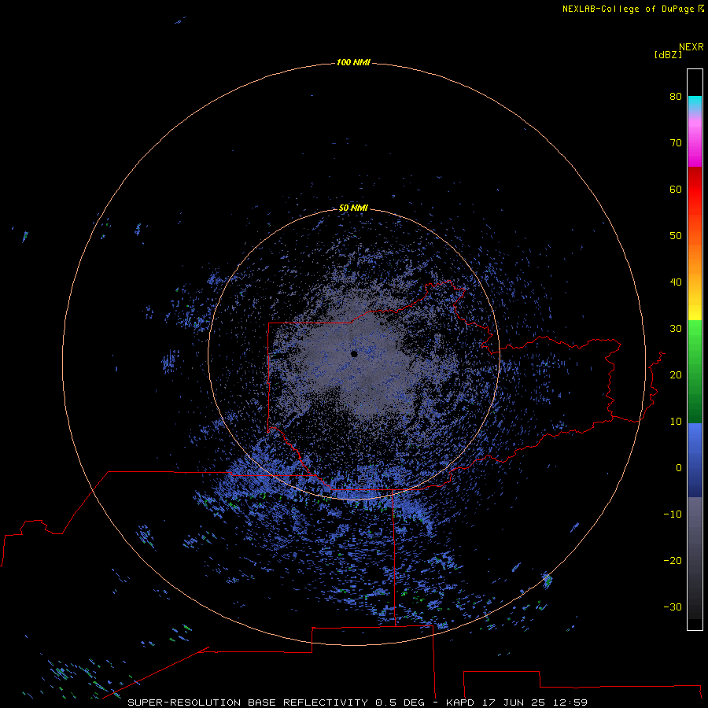
Task: Click the NEXR label above the color scale
Action: (x=691, y=47)
